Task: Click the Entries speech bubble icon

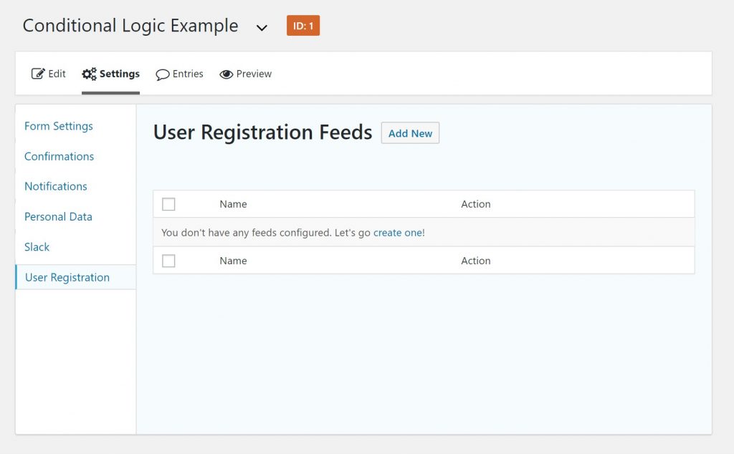Action: [163, 74]
